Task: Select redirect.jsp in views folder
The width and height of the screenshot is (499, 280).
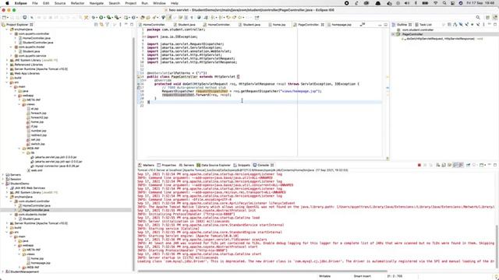Action: pos(39,135)
